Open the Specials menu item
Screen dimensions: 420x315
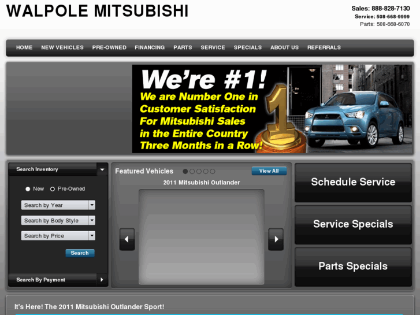pyautogui.click(x=248, y=47)
